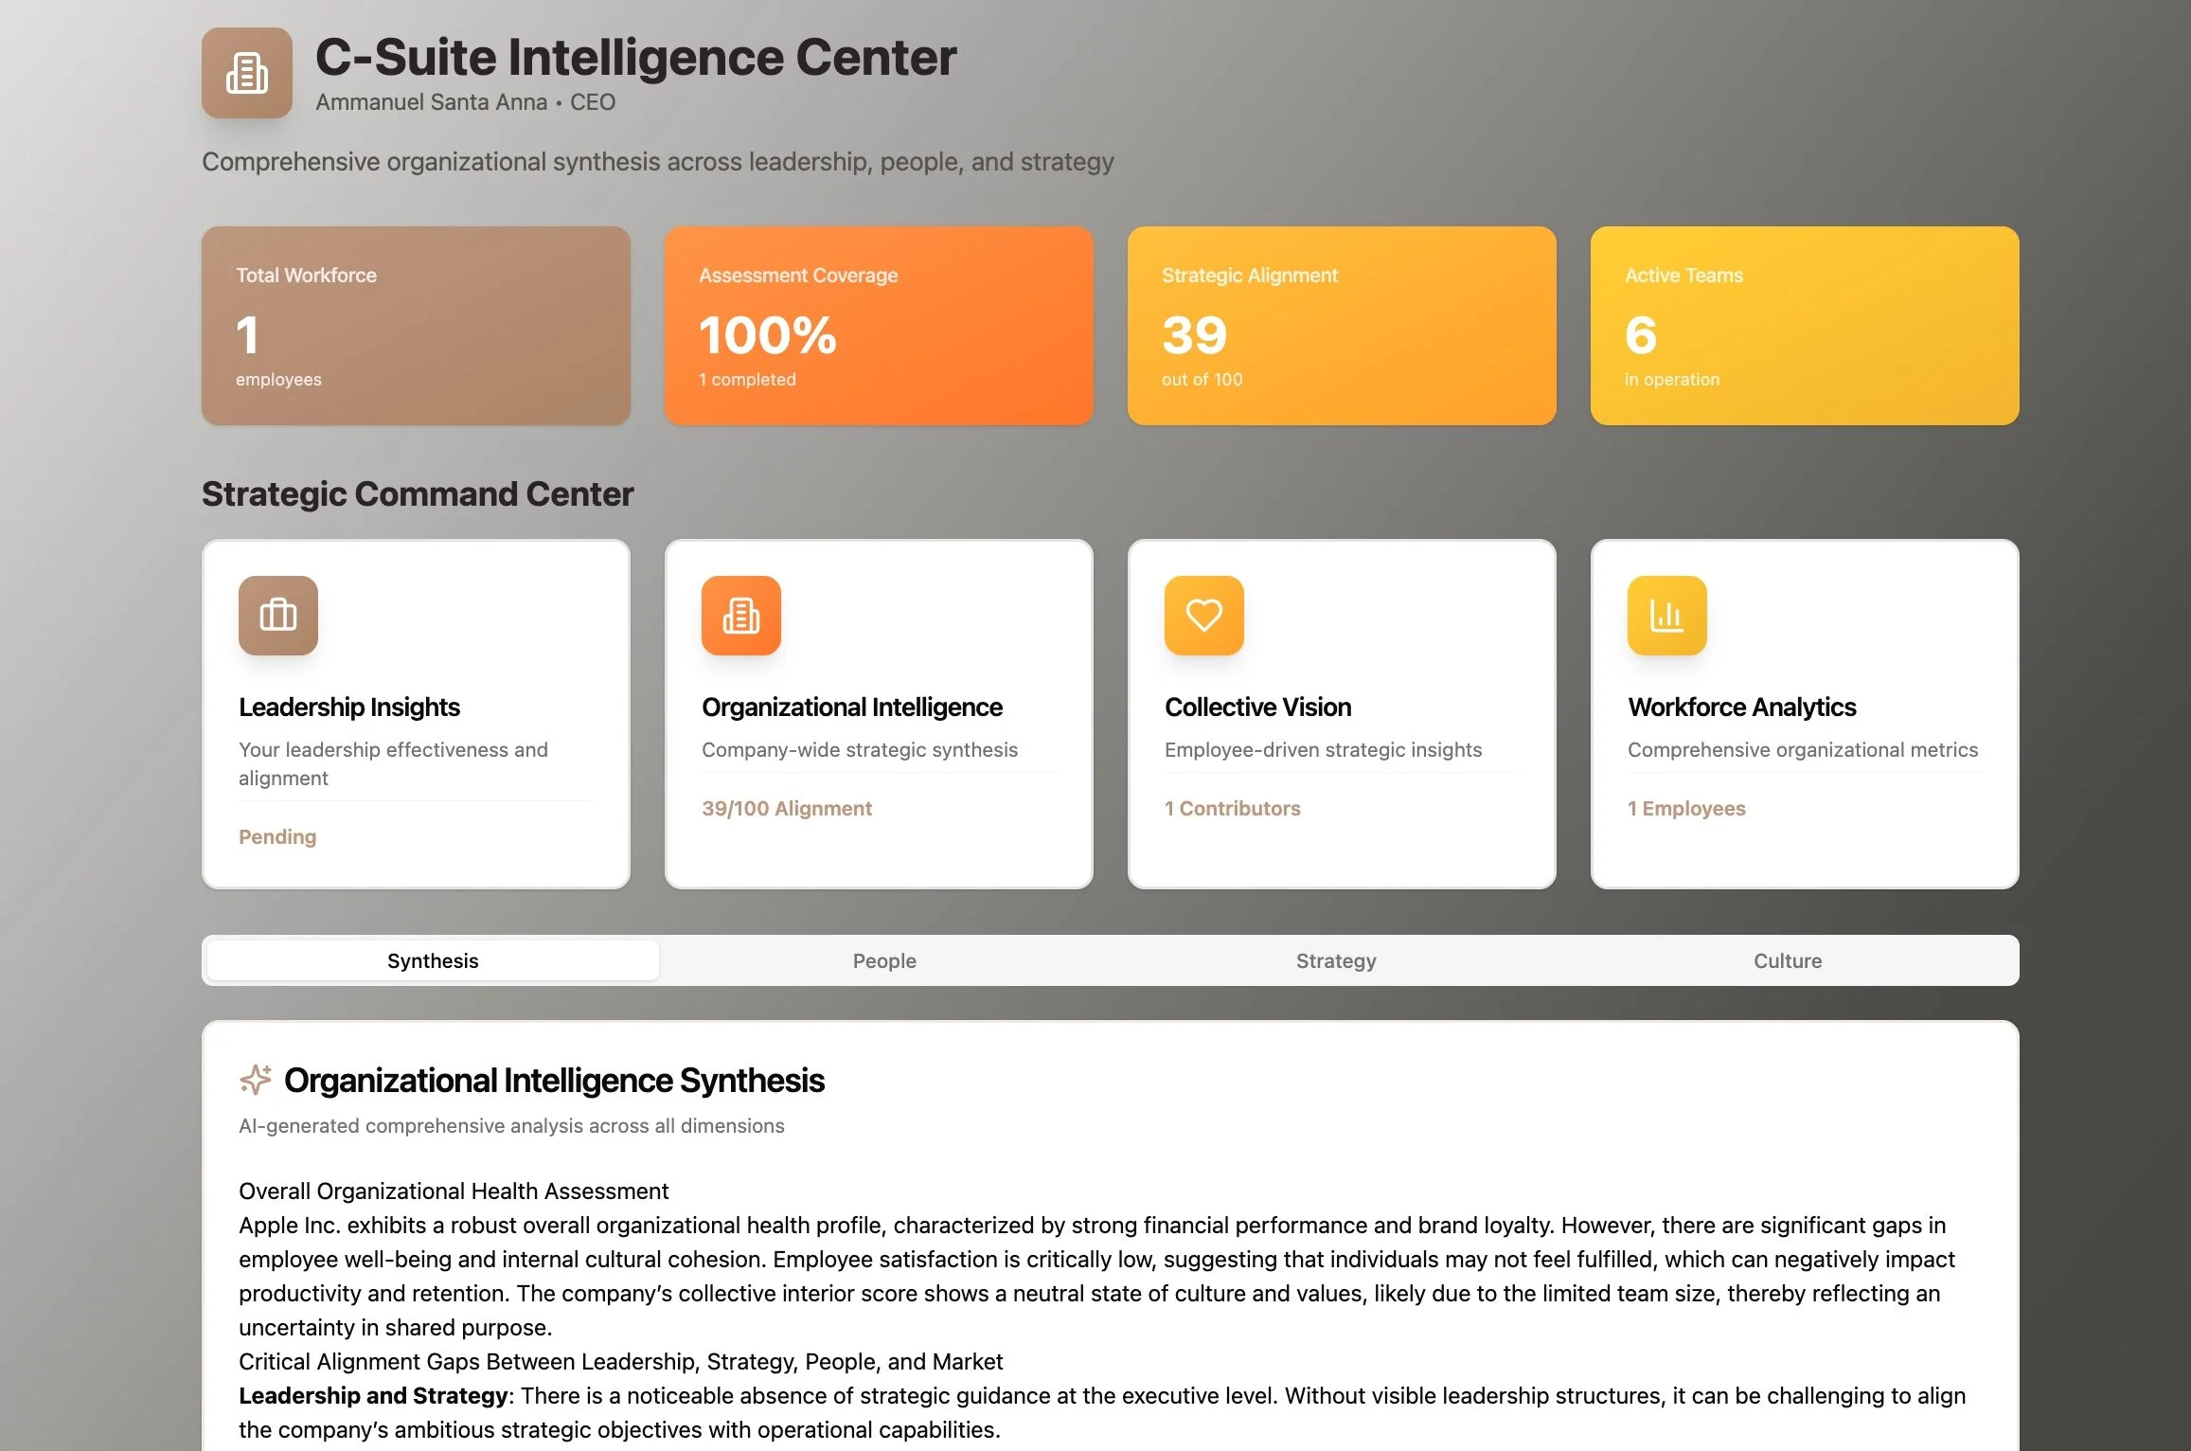Click the Active Teams card
This screenshot has height=1451, width=2191.
[x=1804, y=325]
